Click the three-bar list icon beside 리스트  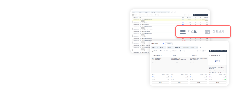(x=183, y=32)
